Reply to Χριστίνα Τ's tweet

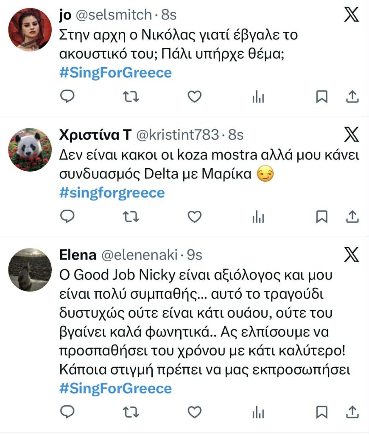pyautogui.click(x=67, y=217)
